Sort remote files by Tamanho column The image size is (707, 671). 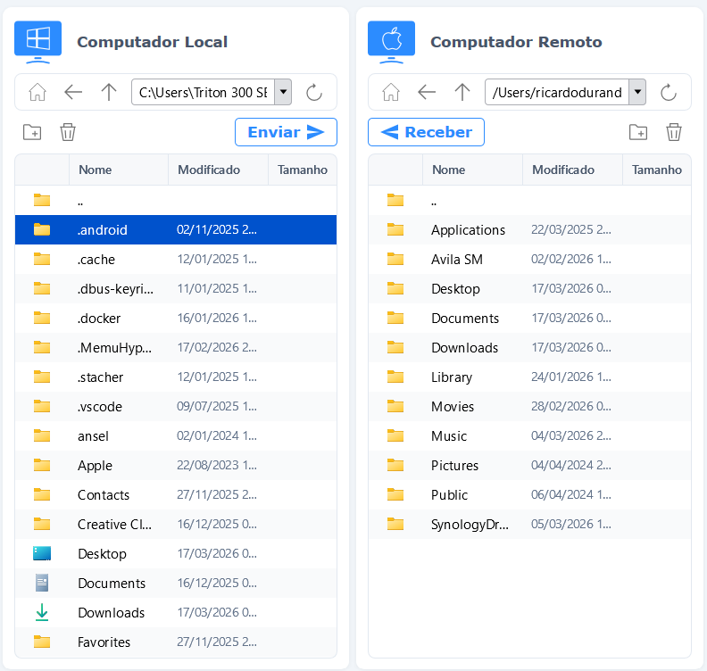coord(656,170)
